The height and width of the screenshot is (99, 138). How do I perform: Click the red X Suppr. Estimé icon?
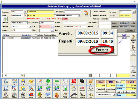click(74, 82)
